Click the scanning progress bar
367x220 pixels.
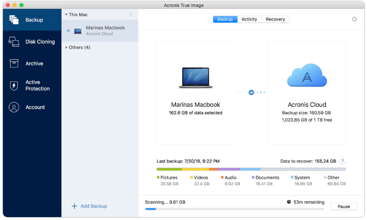pos(234,209)
